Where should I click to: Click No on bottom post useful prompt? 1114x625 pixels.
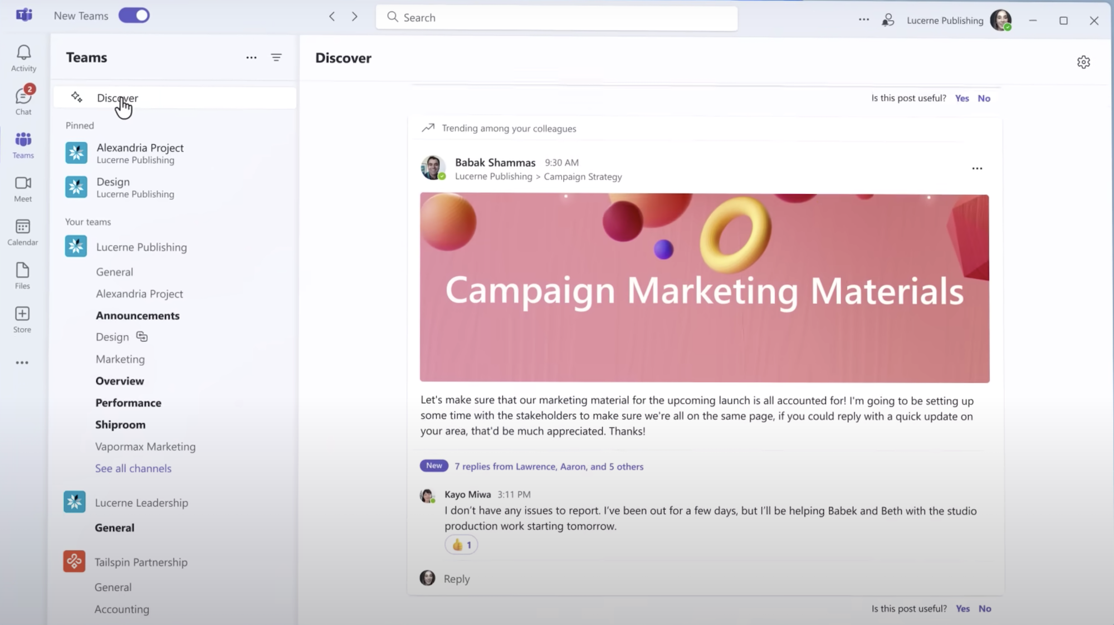pos(985,608)
